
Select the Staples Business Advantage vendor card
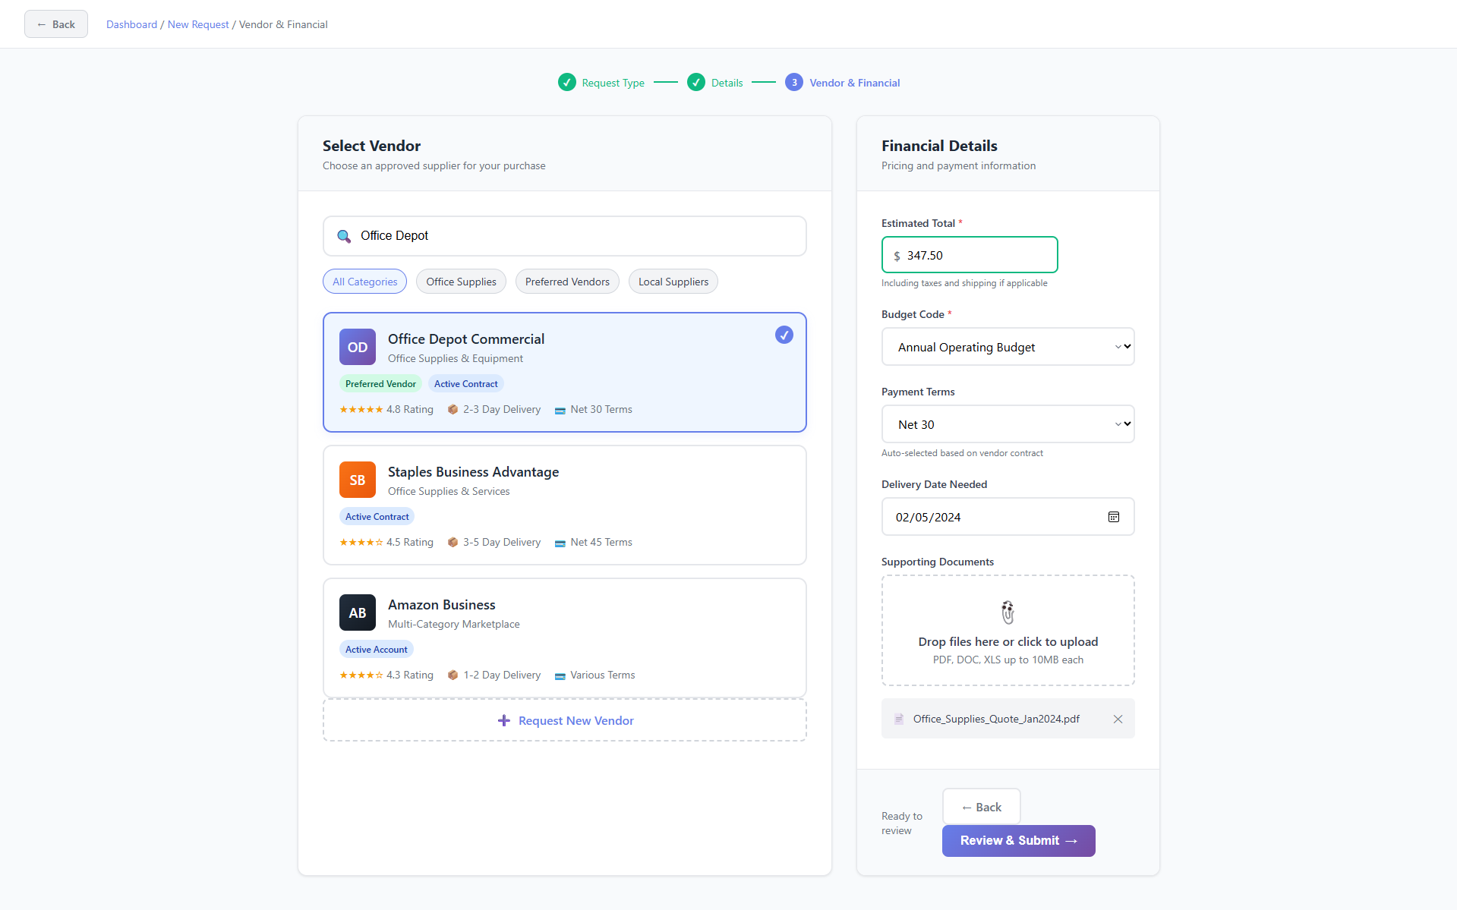point(565,505)
